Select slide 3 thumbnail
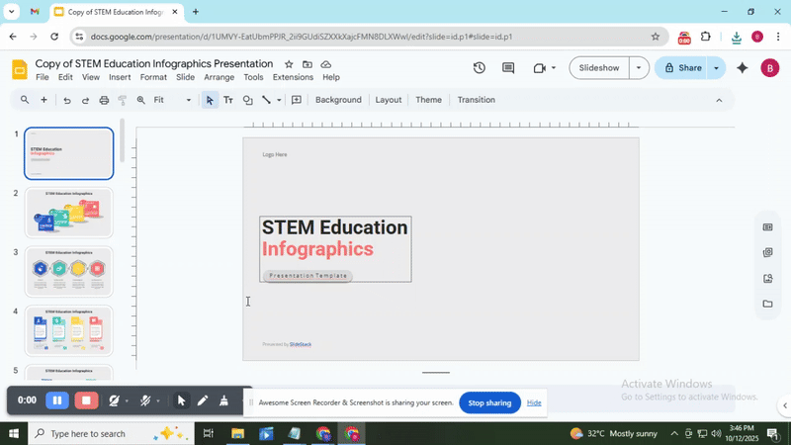 tap(69, 271)
